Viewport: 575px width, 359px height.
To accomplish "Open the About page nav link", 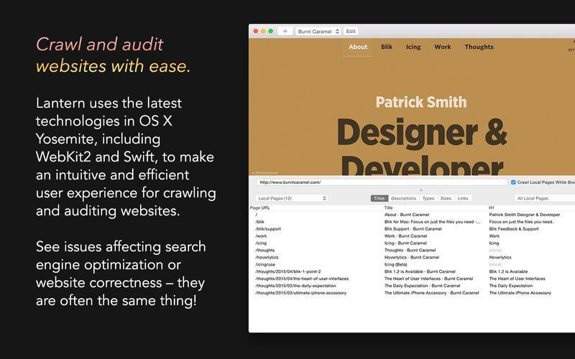I will (x=358, y=47).
